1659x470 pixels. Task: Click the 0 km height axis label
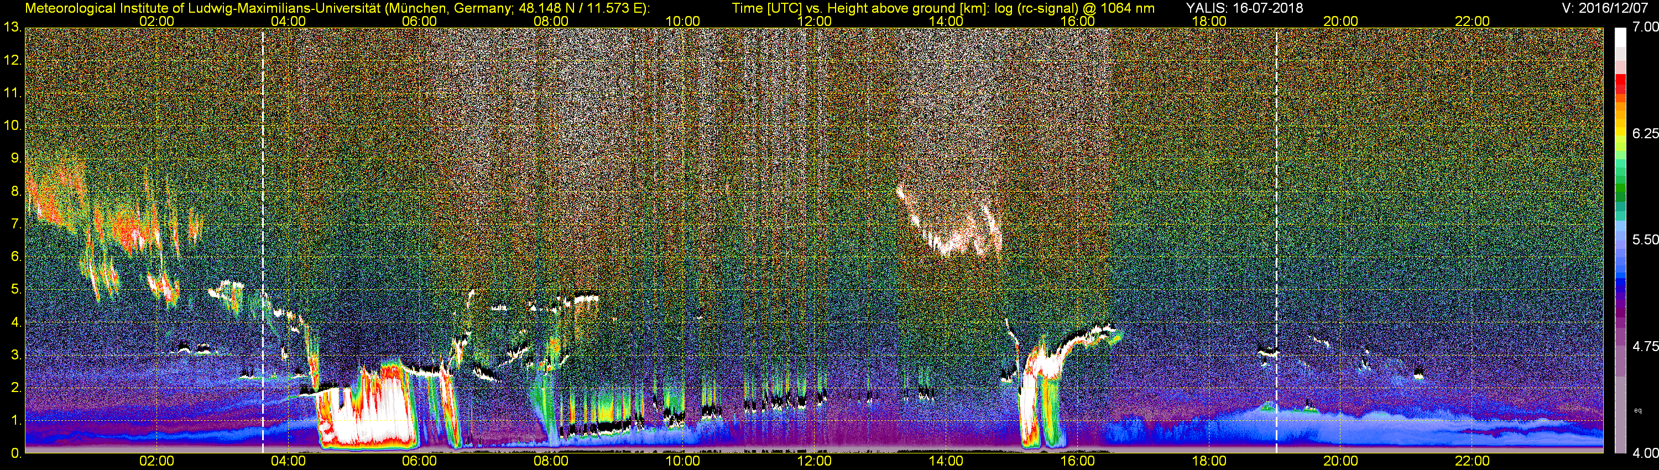(x=15, y=453)
